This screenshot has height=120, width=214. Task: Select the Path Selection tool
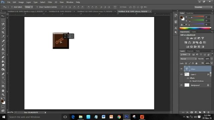click(3, 82)
